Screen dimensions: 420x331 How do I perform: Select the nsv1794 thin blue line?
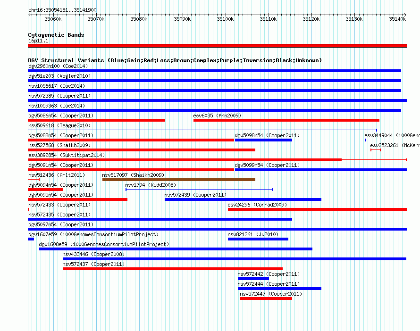pyautogui.click(x=199, y=190)
